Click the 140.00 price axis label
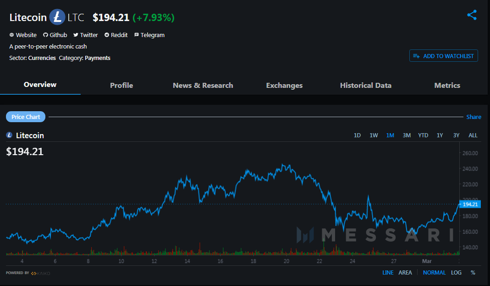 coord(470,247)
